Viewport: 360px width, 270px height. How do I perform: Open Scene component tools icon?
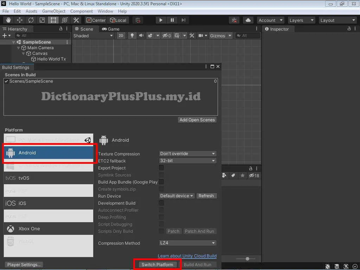click(x=192, y=36)
